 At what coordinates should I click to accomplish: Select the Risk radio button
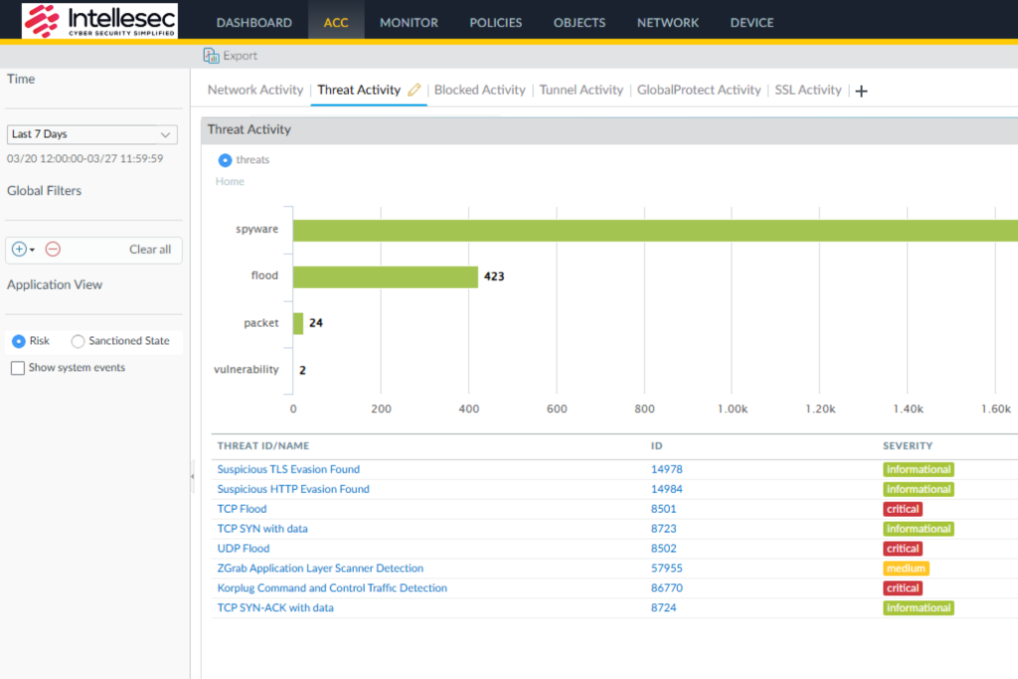[x=18, y=341]
